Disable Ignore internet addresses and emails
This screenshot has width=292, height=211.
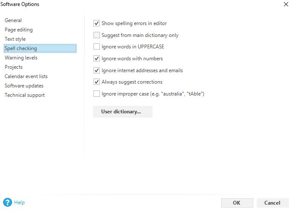coord(96,70)
